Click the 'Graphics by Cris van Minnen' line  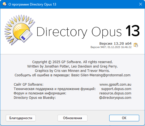72,71
